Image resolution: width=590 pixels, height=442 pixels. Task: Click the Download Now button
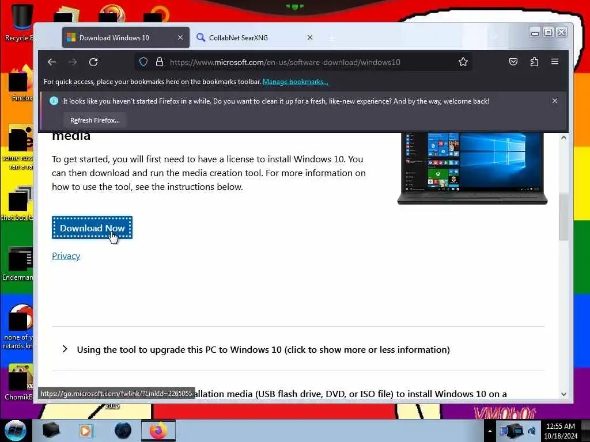coord(92,228)
